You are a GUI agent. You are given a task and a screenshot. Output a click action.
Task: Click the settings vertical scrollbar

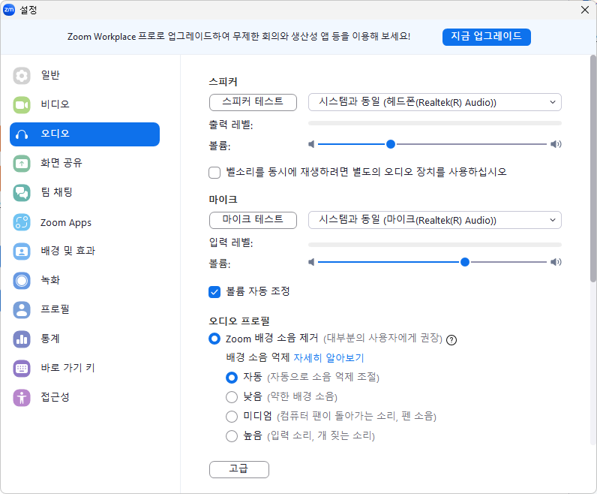[593, 168]
